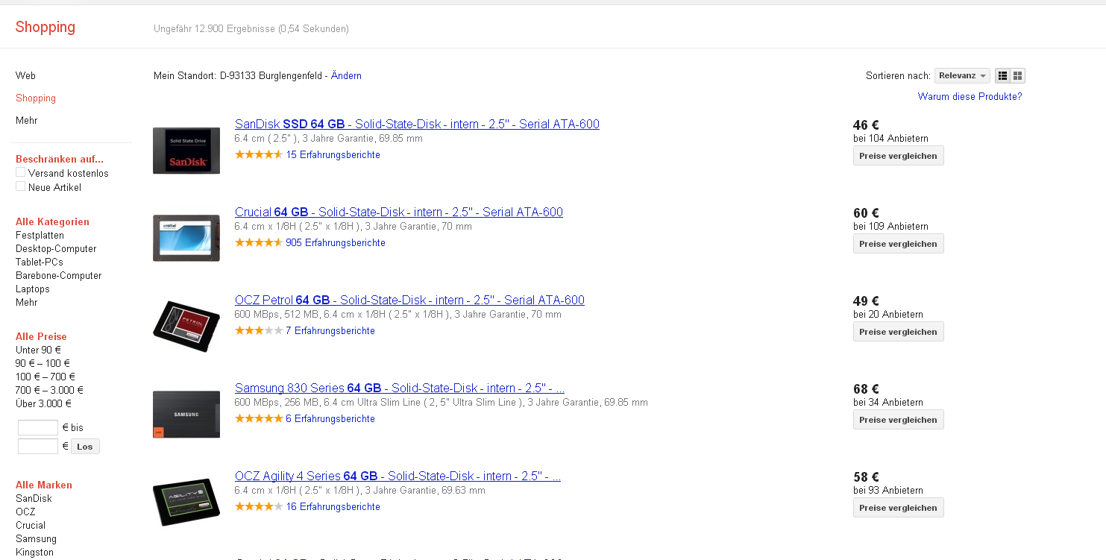
Task: Filter prices Unter 90 €
Action: point(38,350)
